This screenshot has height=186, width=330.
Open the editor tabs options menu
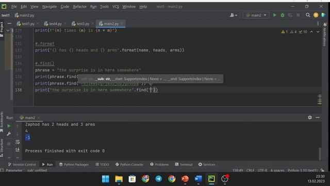click(318, 24)
